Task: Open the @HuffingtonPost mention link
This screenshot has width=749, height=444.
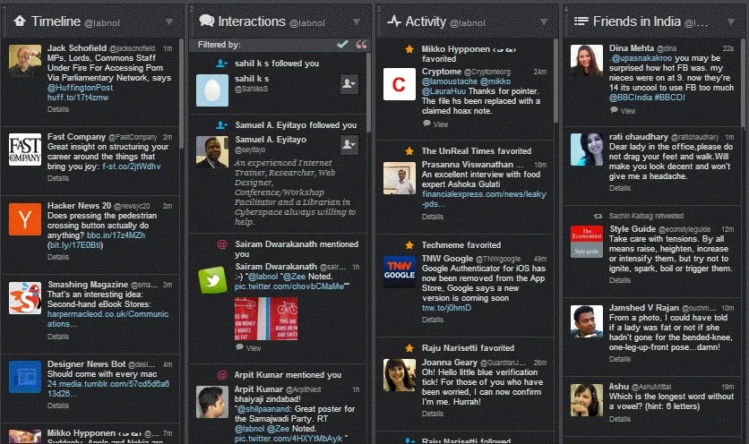Action: click(80, 88)
